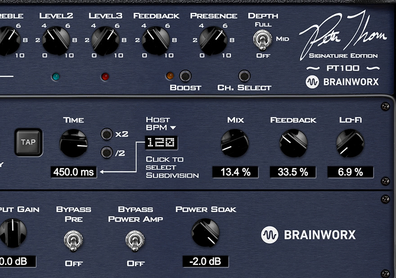This screenshot has height=278, width=396.
Task: Click the -2.0 dB Power Soak value
Action: point(206,261)
